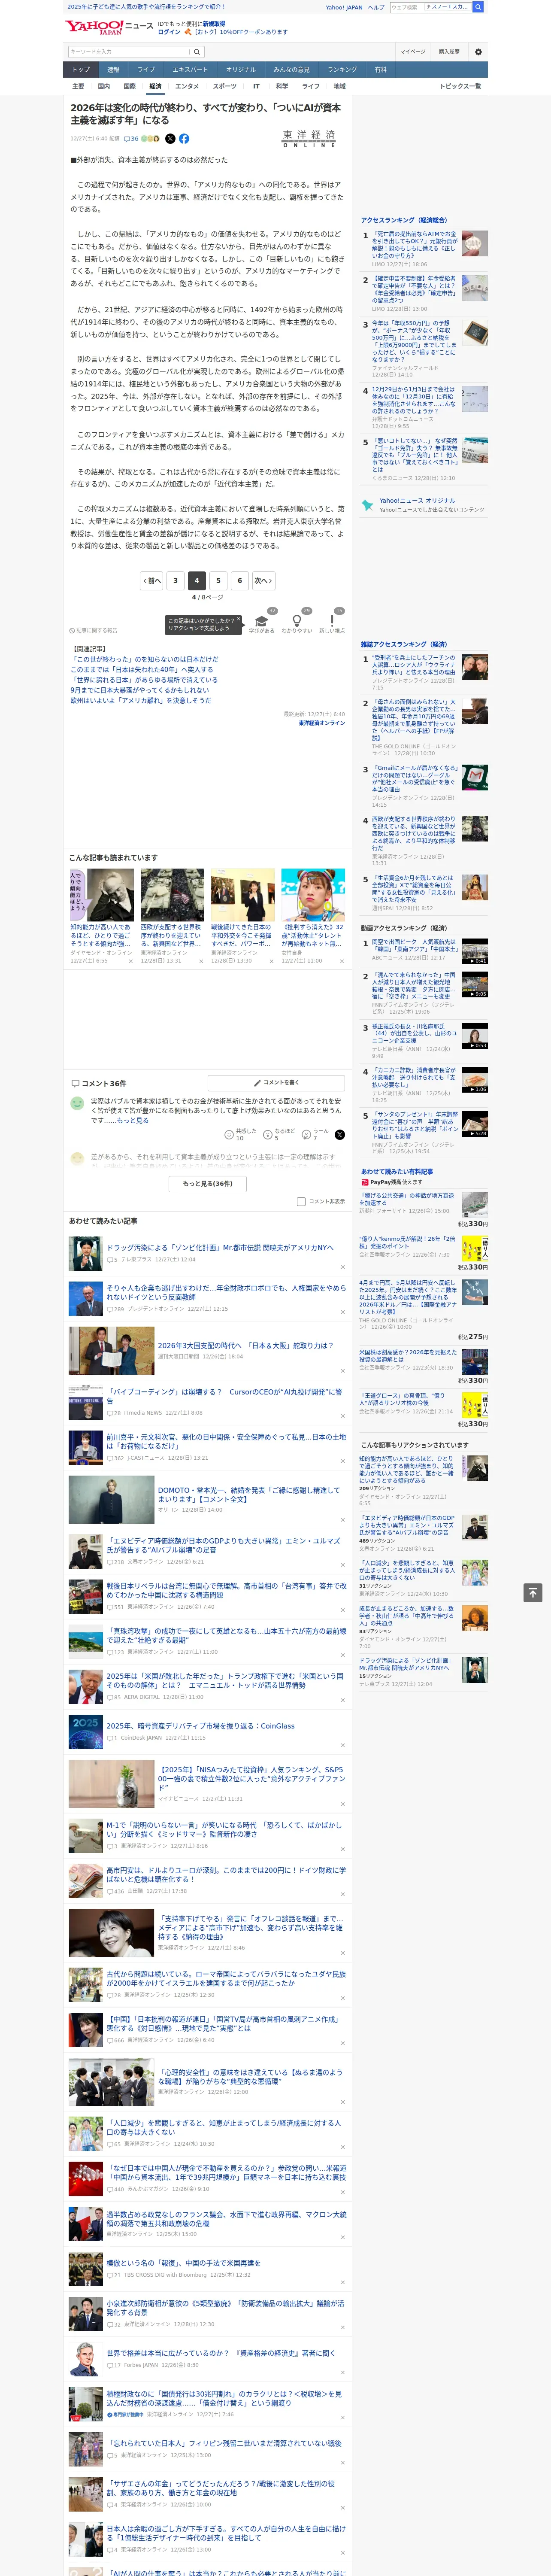Open 2025年、暗号資産デリバティブ市場 article
Image resolution: width=551 pixels, height=2576 pixels.
[201, 1725]
